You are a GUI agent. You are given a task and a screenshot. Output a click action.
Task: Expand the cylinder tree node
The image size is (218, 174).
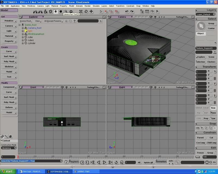click(x=23, y=43)
